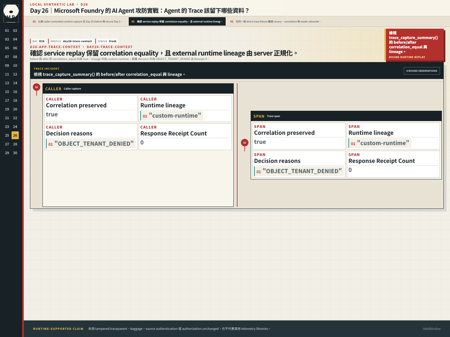Viewport: 450px width, 337px height.
Task: Click the DAY D26 chip
Action: tap(38, 41)
